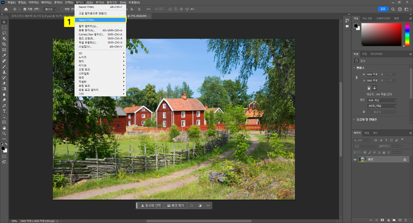Collapse the Canvas section in Properties
Viewport: 413px width, 223px height.
coord(354,68)
